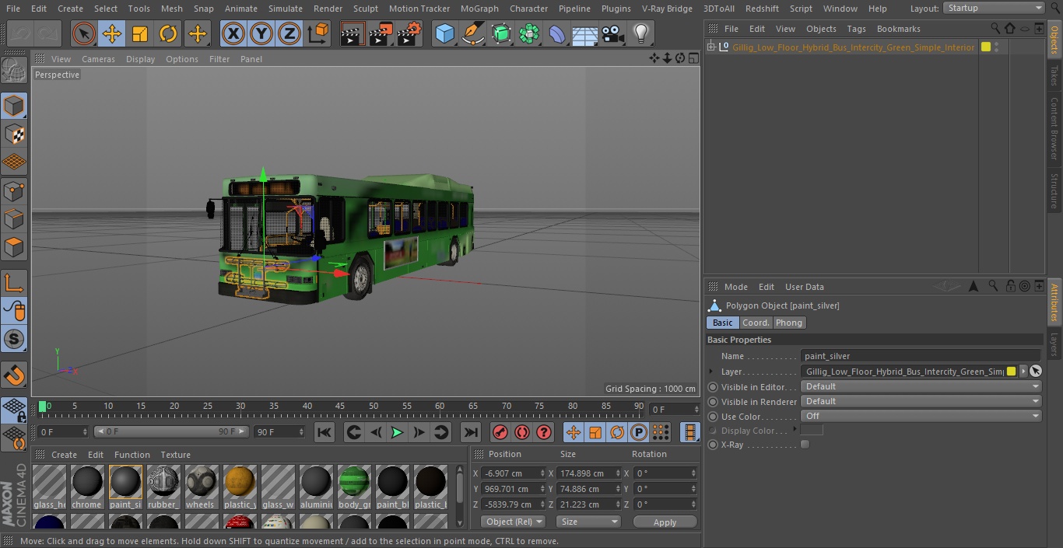Image resolution: width=1063 pixels, height=548 pixels.
Task: Open the Layout Startup dropdown
Action: coord(994,8)
